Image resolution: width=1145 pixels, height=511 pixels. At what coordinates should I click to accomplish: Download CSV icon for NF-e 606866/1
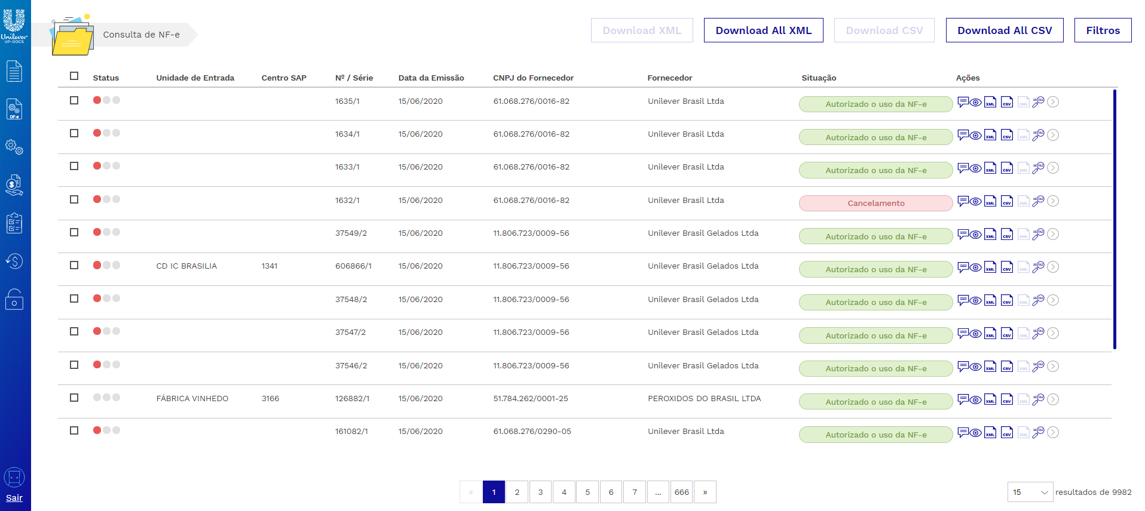click(1007, 267)
